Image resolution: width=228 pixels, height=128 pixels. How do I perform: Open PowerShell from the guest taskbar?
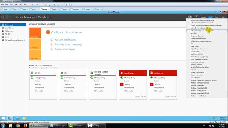(x=17, y=118)
